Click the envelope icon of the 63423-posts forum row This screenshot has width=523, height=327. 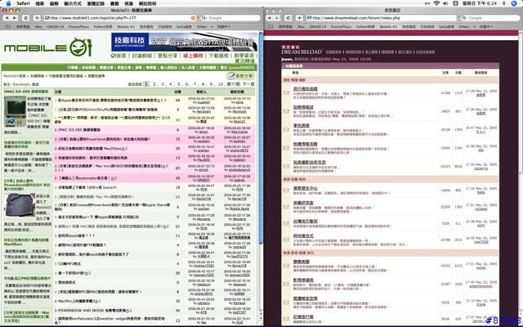coord(286,166)
